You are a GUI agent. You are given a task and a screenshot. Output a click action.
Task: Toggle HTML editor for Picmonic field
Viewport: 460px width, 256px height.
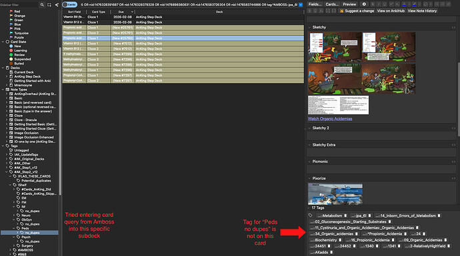453,162
